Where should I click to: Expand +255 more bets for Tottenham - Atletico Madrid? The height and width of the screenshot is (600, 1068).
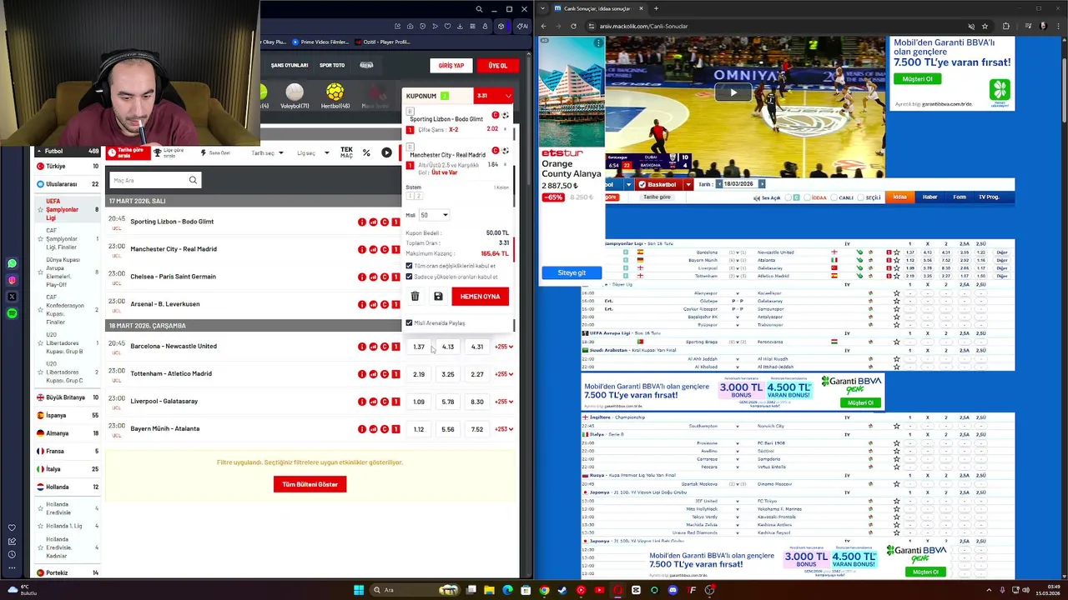504,374
